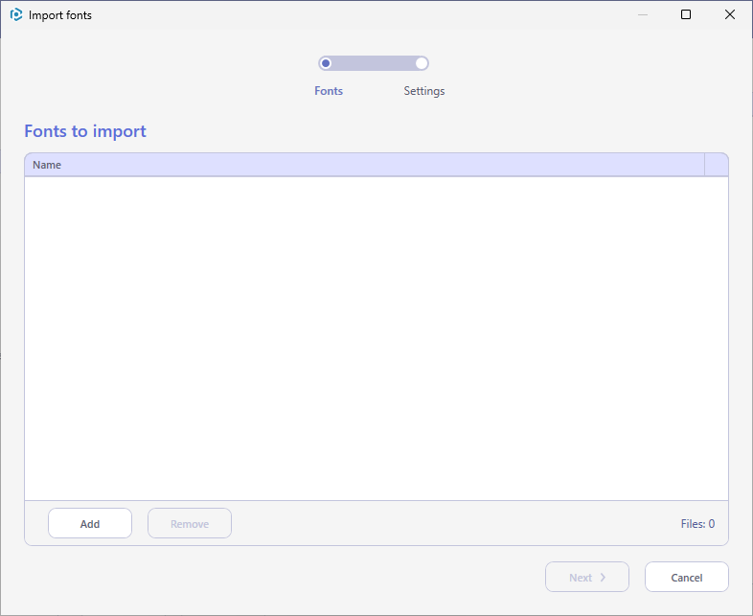
Task: Maximize the Import fonts window
Action: click(x=686, y=14)
